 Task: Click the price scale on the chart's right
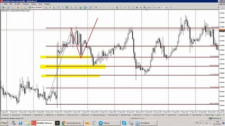(x=222, y=60)
